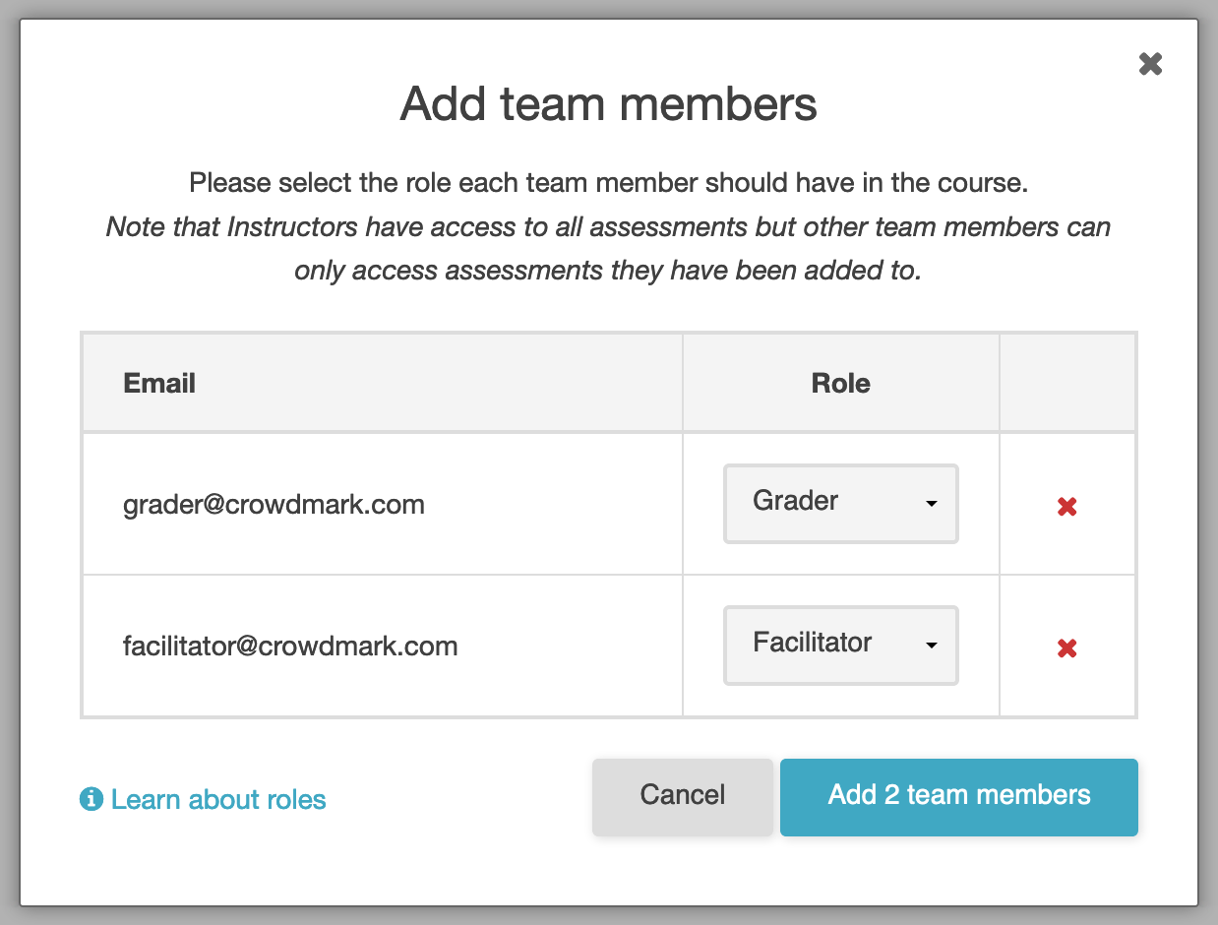Viewport: 1218px width, 925px height.
Task: Click the blank header cell above remove icons
Action: pos(1067,383)
